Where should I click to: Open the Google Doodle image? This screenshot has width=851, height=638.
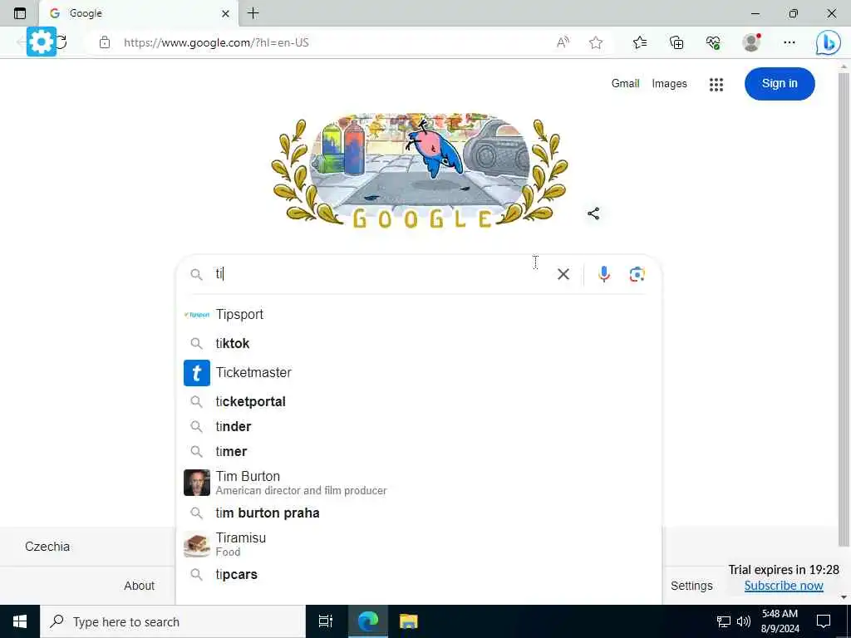click(x=420, y=170)
